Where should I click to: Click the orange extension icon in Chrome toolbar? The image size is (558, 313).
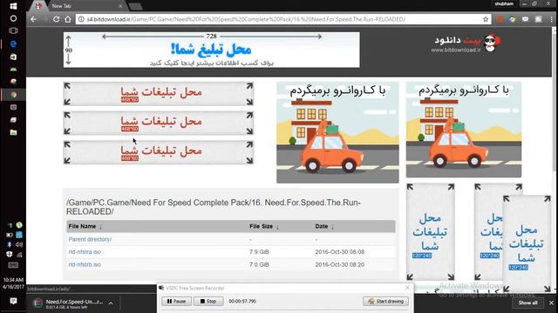[500, 19]
